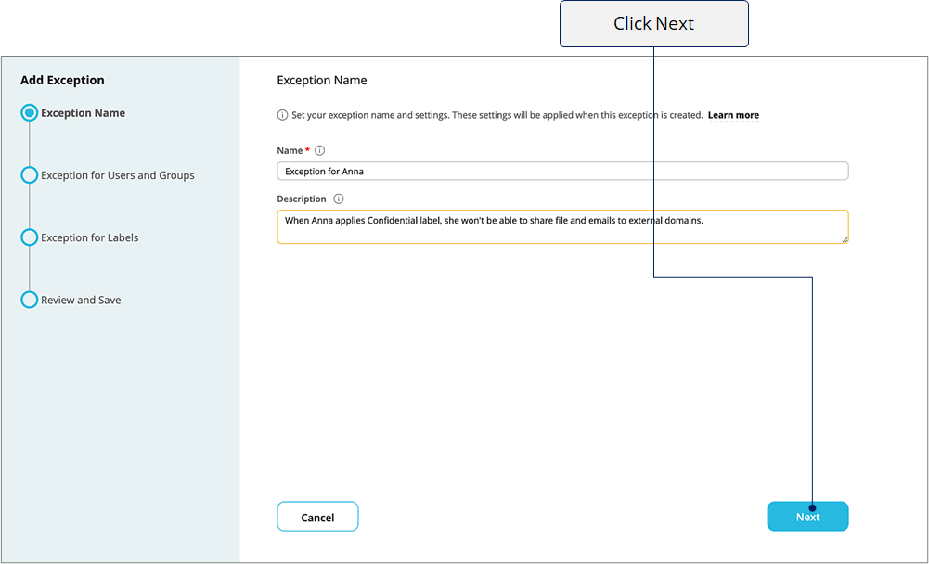Screen dimensions: 929x564
Task: Open the 'Exception for Labels' step label
Action: point(89,237)
